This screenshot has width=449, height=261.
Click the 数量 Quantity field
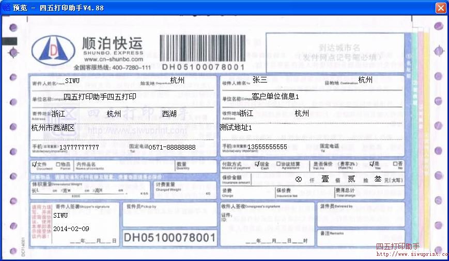click(x=196, y=166)
